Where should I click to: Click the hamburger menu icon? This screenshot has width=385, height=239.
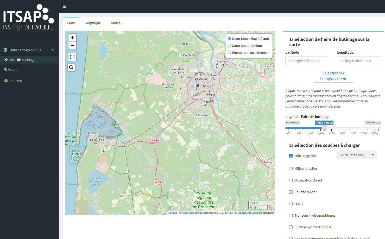point(64,6)
